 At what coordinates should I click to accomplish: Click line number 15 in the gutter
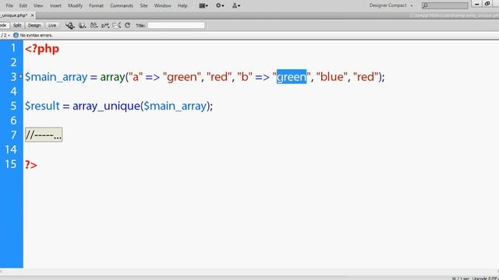pos(11,164)
